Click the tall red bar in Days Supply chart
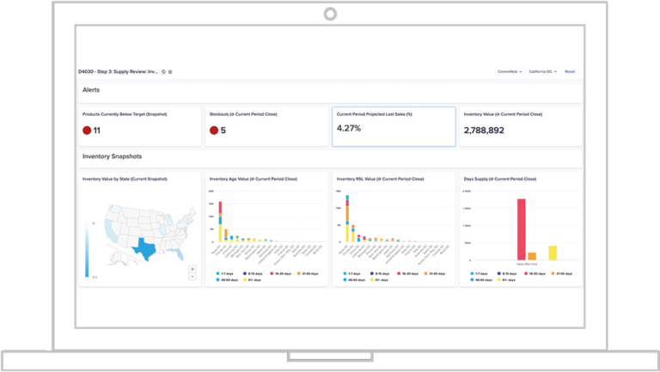This screenshot has width=660, height=372. pos(521,229)
